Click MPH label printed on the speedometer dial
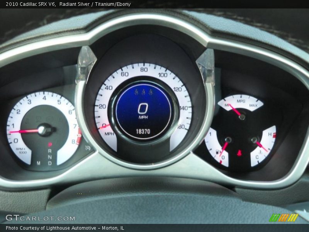309x232 pixels. click(109, 134)
